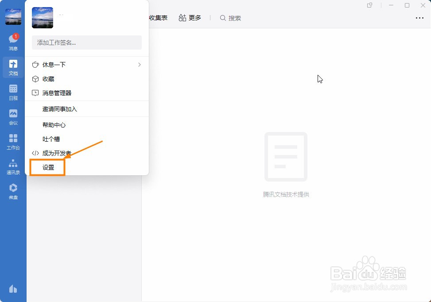Open 收藏 favorites menu item
The width and height of the screenshot is (431, 302).
click(87, 79)
